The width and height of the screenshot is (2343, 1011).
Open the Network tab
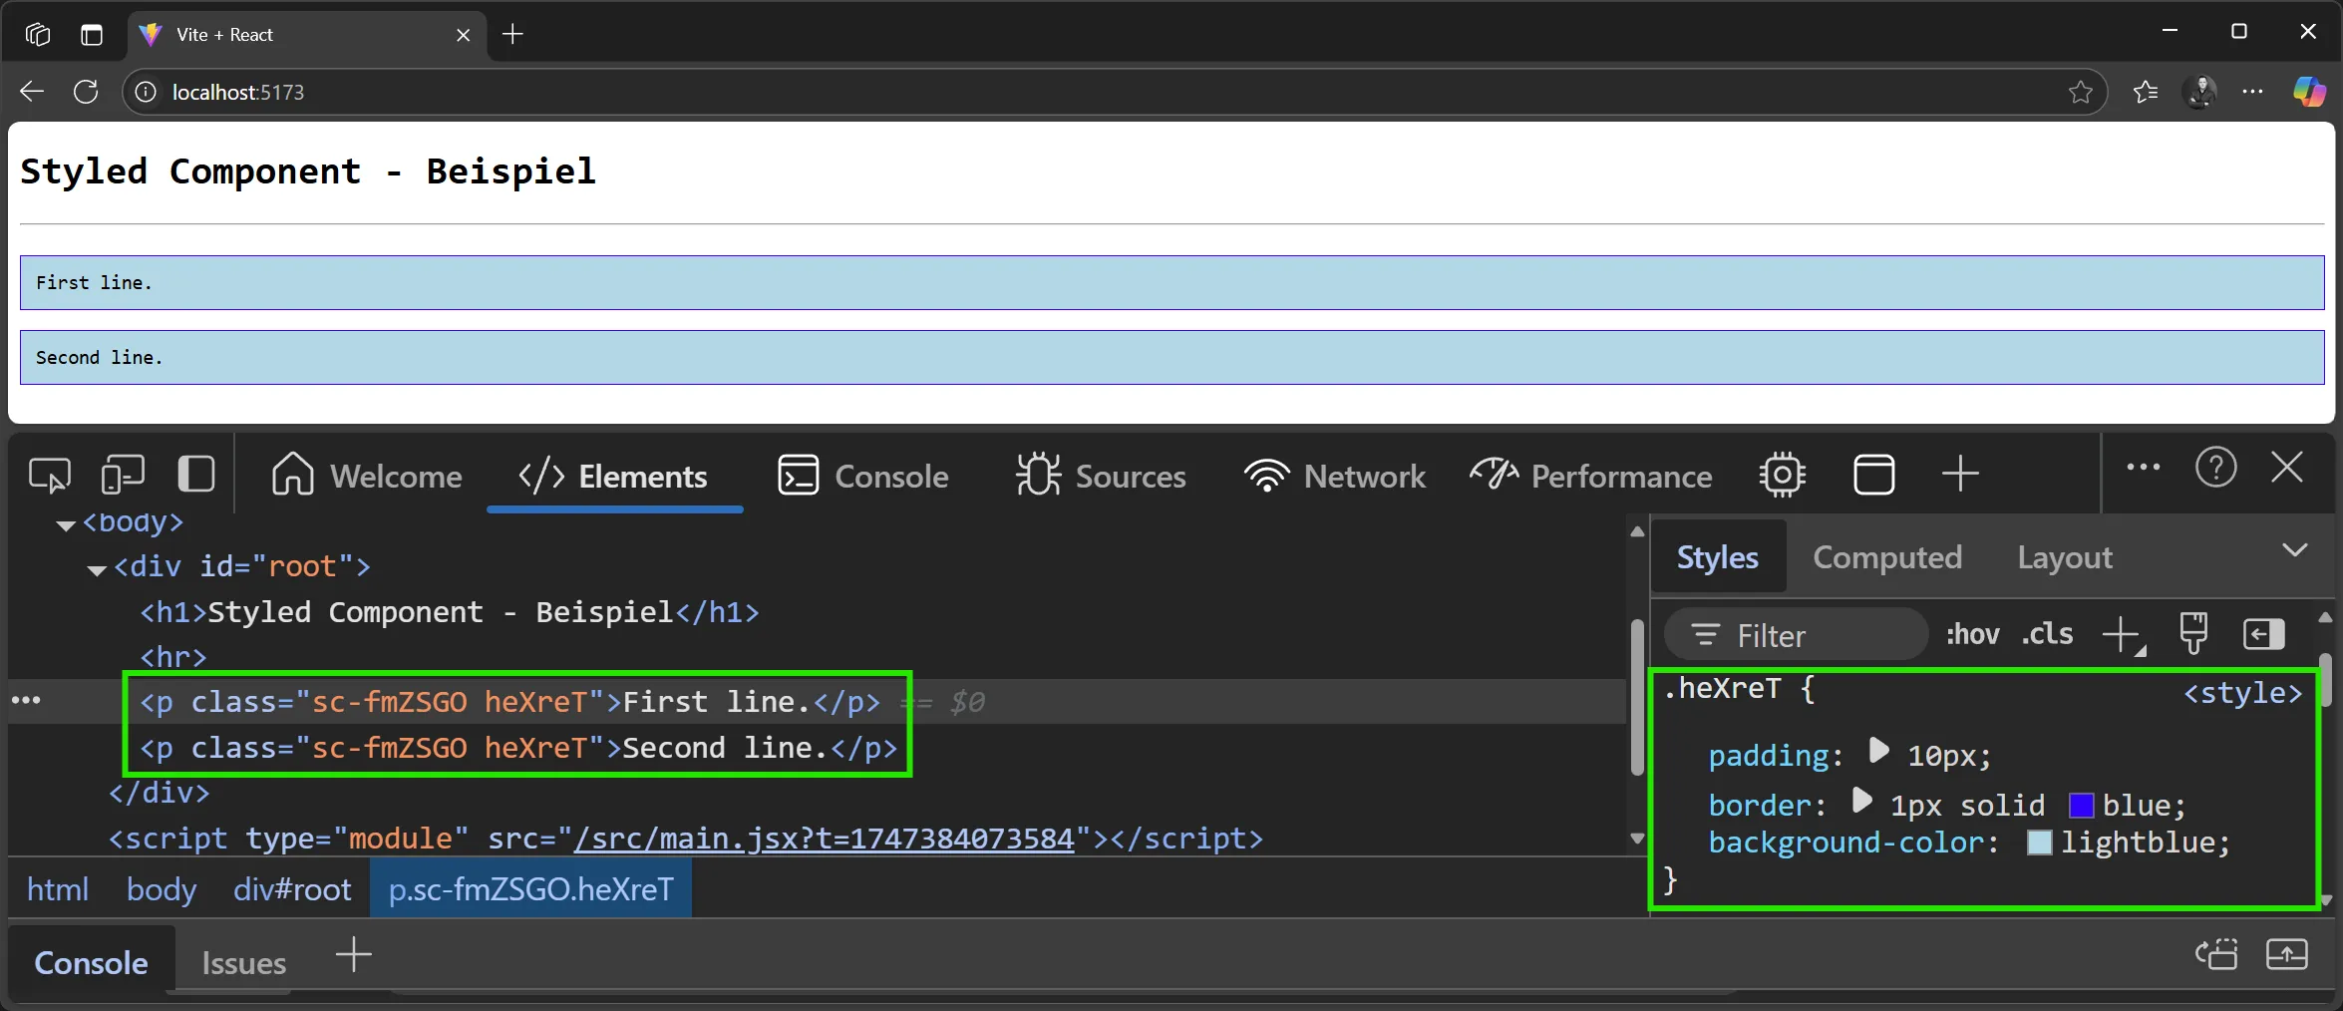tap(1334, 476)
